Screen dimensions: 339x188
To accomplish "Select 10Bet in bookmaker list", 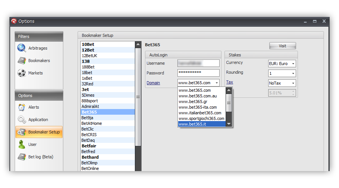I will tap(108, 44).
